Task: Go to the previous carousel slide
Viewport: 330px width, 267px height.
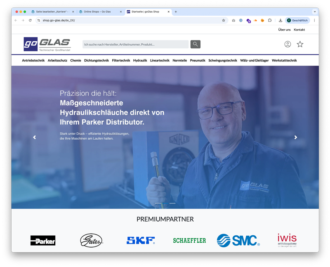Action: [35, 137]
